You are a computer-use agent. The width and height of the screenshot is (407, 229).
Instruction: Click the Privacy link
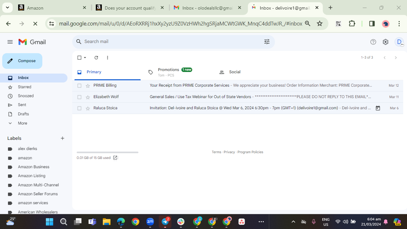coord(229,152)
